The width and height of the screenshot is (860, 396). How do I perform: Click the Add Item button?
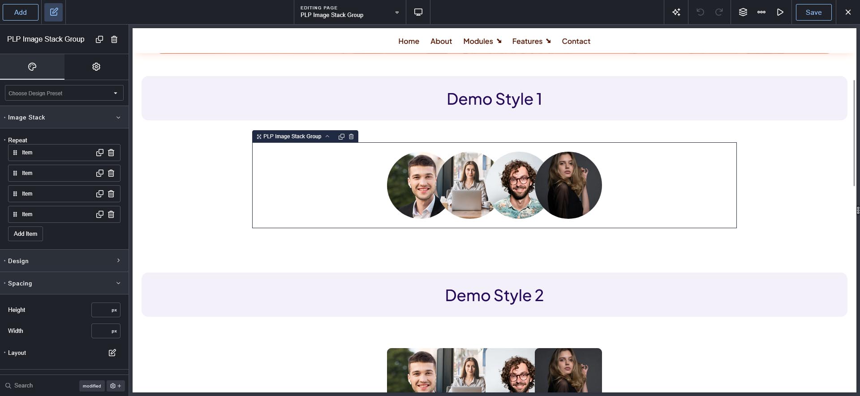[x=26, y=234]
